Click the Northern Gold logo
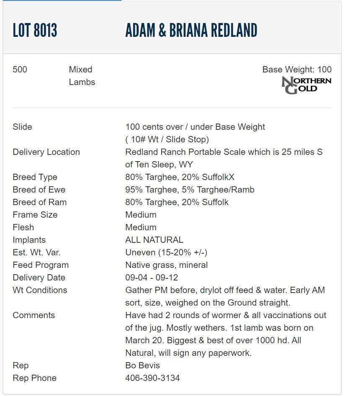Image resolution: width=346 pixels, height=396 pixels. click(x=306, y=85)
